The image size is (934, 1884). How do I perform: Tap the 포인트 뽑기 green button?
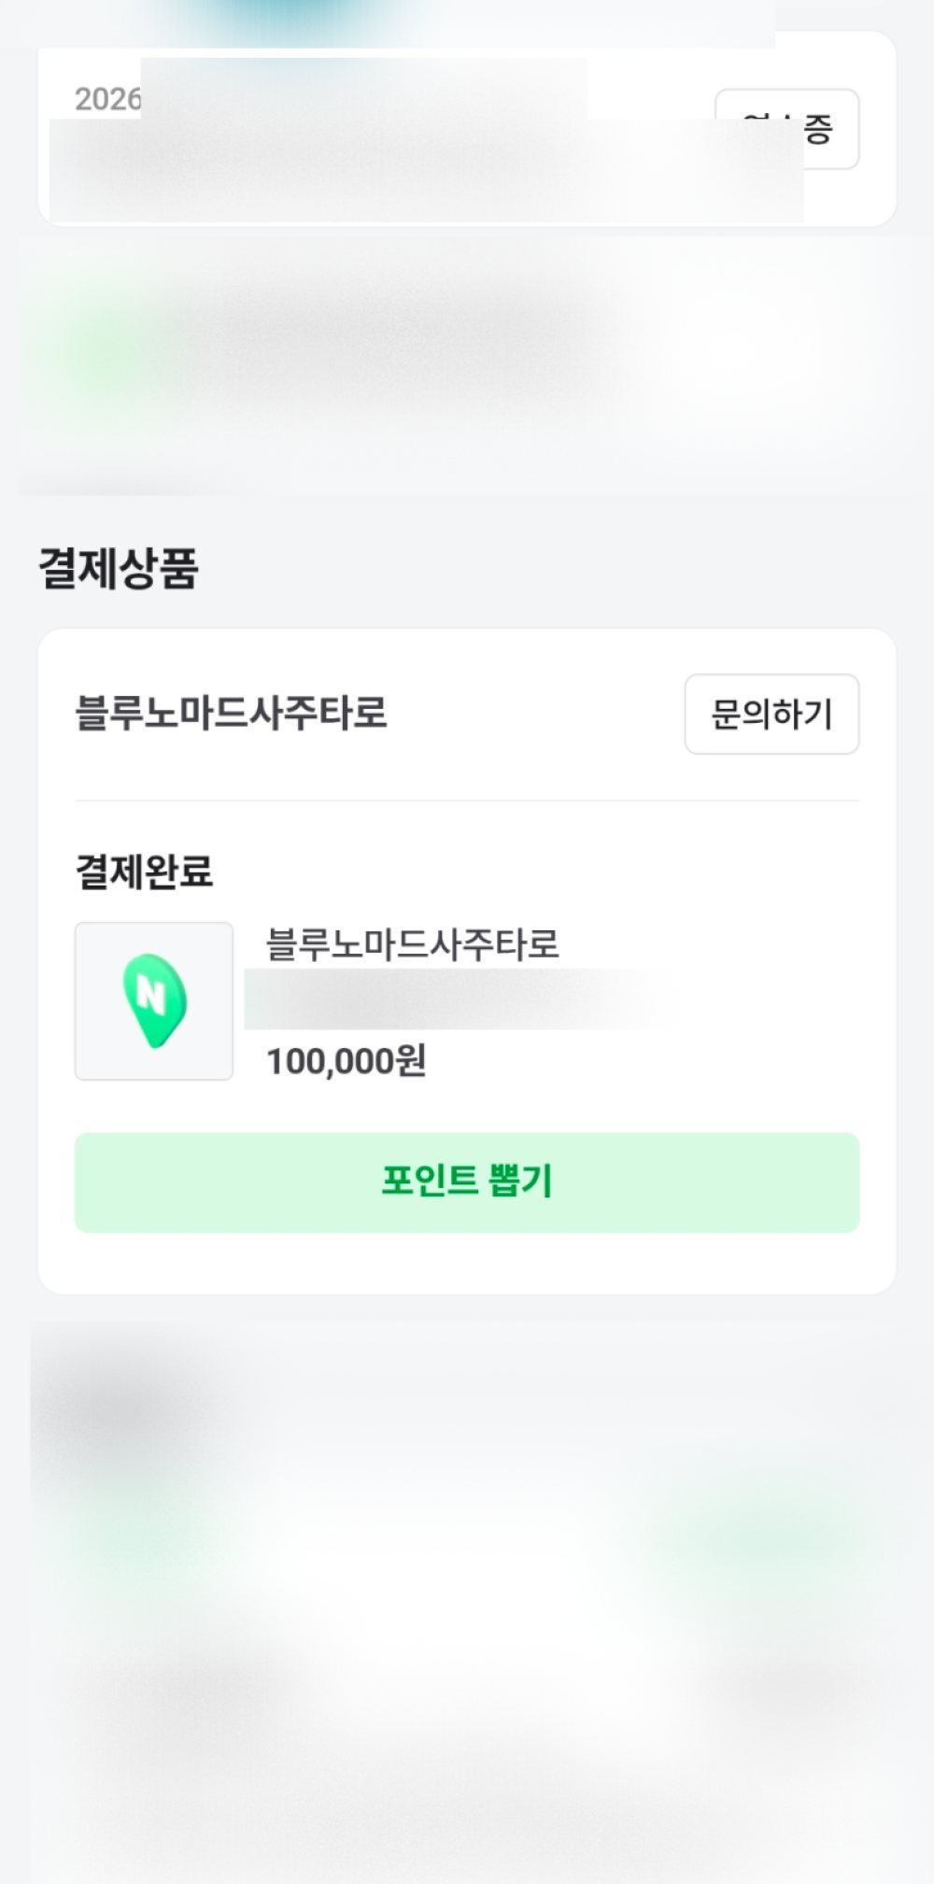(467, 1182)
